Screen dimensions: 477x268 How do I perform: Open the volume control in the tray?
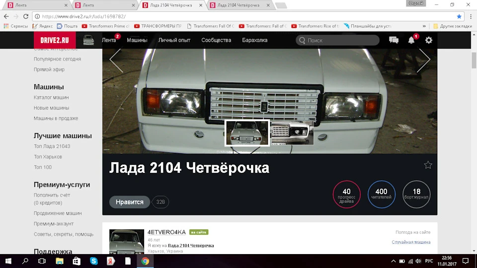[x=418, y=261]
